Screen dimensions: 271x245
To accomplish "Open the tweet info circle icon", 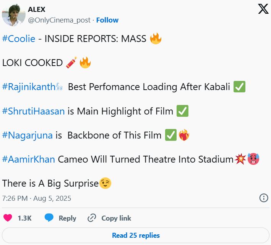I will coord(264,198).
